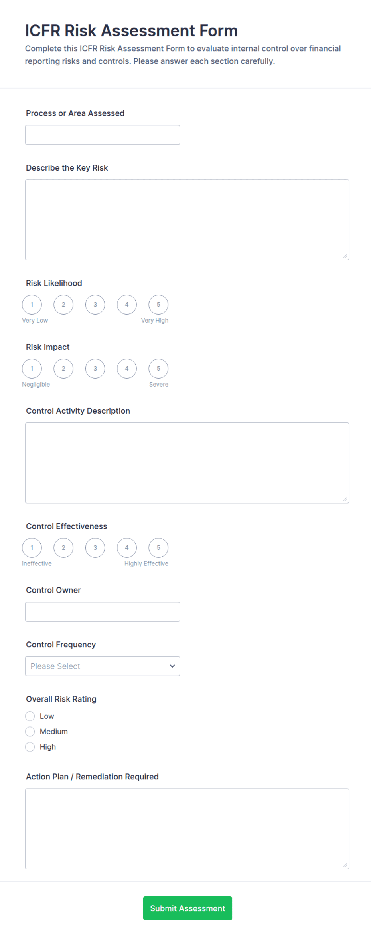Image resolution: width=371 pixels, height=940 pixels.
Task: Set Control Effectiveness to 2
Action: 63,548
